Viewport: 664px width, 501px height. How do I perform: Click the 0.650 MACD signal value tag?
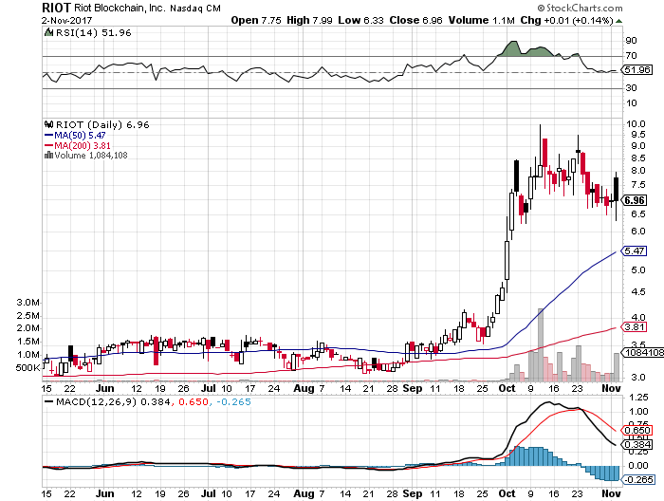point(636,430)
